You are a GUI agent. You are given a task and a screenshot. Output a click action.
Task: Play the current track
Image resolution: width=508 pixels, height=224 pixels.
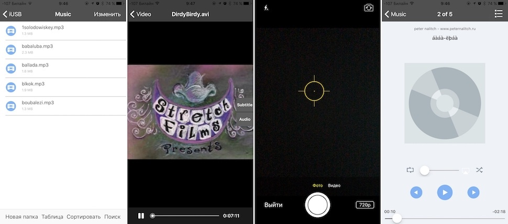(x=445, y=193)
